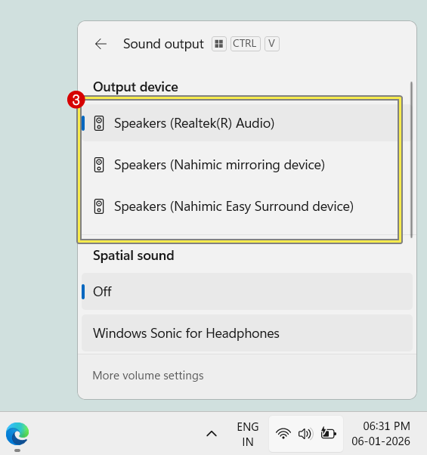
Task: Open Microsoft Edge from the taskbar
Action: [x=17, y=434]
